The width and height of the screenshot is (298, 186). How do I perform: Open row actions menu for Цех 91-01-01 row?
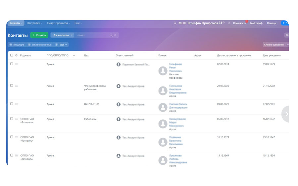coord(17,104)
